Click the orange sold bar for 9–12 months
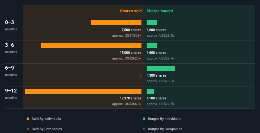The height and width of the screenshot is (133, 260). tap(83, 91)
